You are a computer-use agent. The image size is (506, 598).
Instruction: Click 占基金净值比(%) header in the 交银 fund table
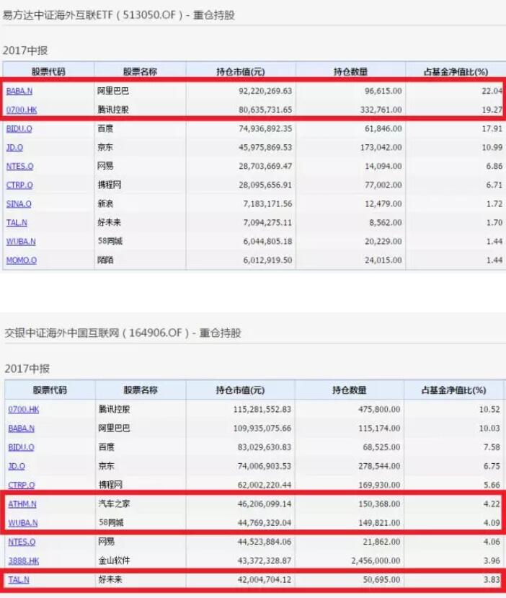click(x=454, y=390)
